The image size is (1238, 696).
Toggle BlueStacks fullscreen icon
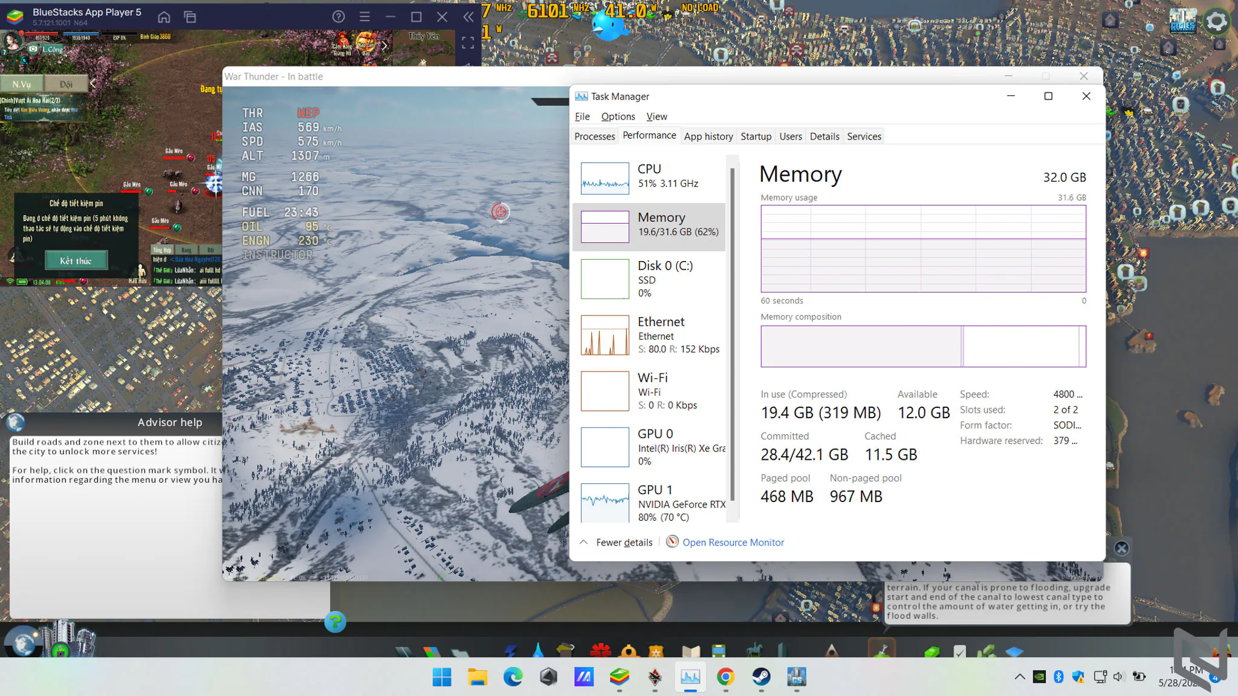(468, 43)
